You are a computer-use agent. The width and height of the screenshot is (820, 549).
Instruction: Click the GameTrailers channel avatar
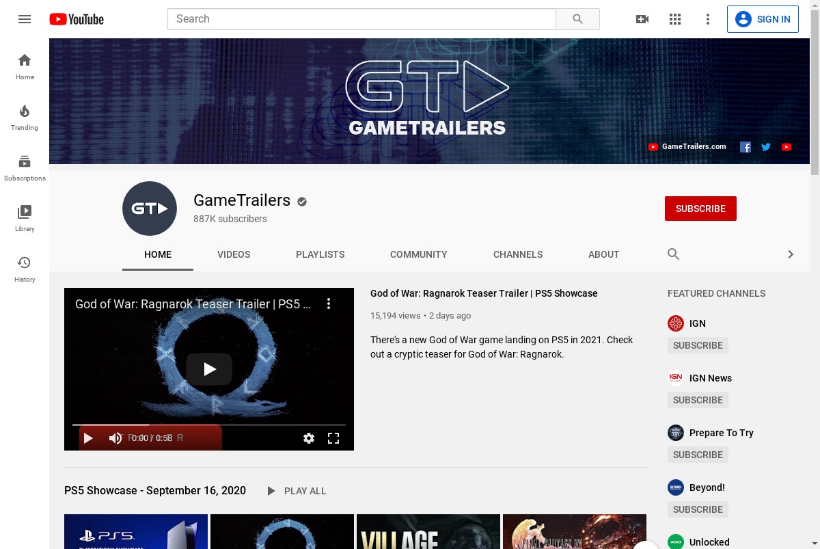pos(150,209)
